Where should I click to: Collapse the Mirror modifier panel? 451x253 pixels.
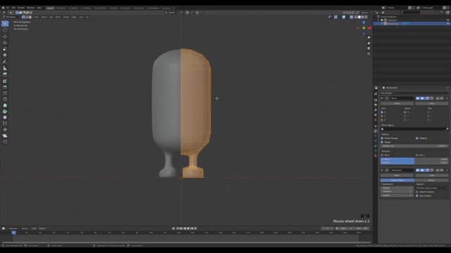pos(382,98)
